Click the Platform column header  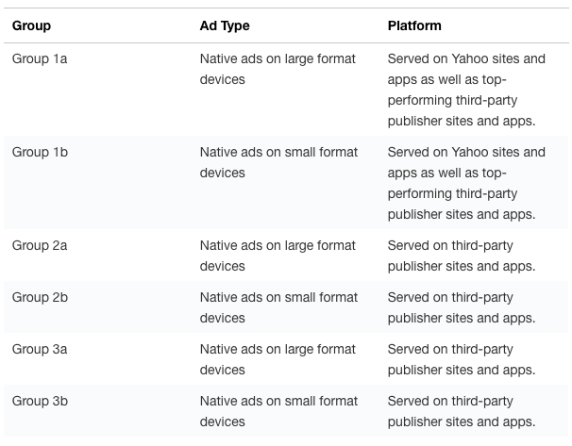point(414,25)
